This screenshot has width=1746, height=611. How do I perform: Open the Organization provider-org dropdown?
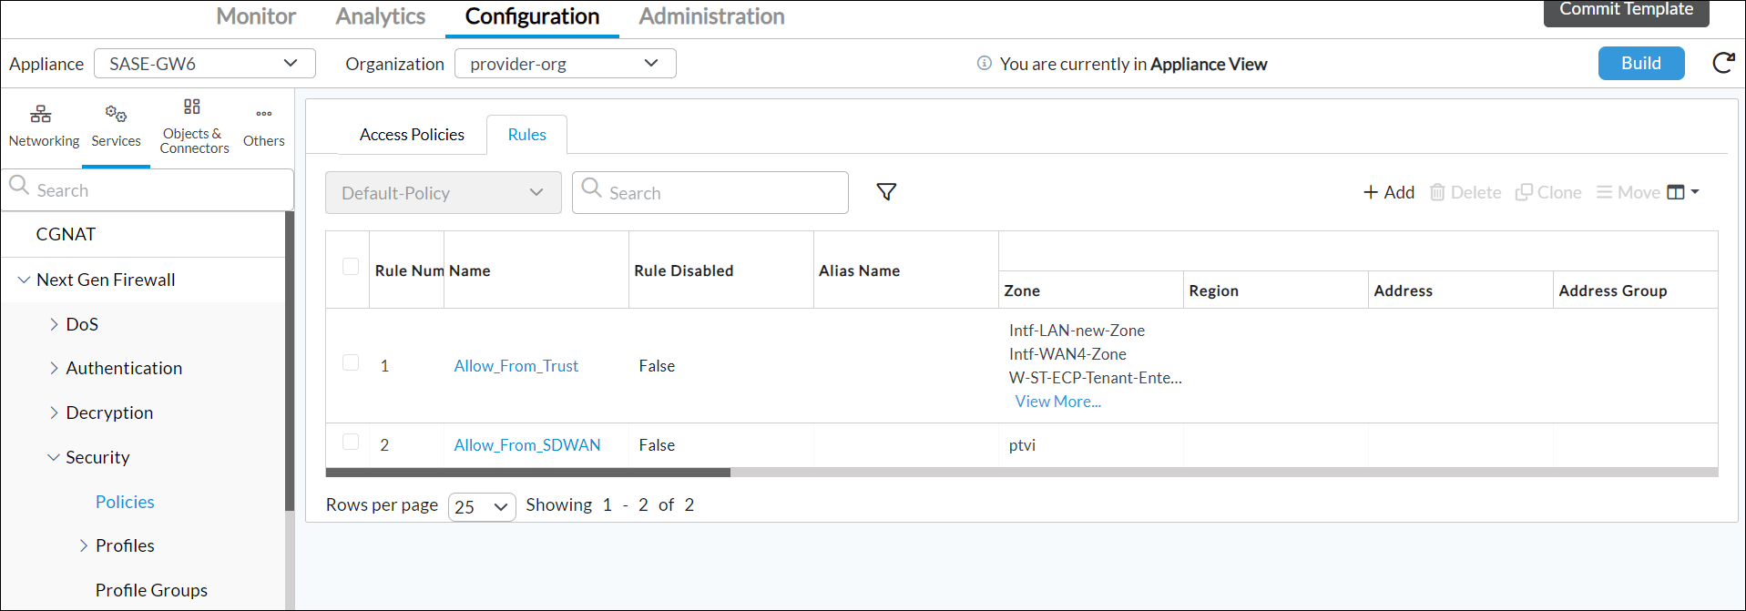(565, 63)
